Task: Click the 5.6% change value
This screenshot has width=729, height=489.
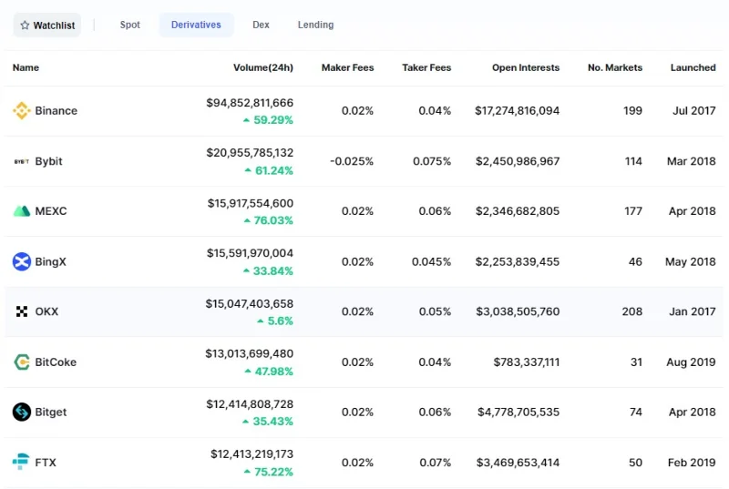Action: (281, 321)
